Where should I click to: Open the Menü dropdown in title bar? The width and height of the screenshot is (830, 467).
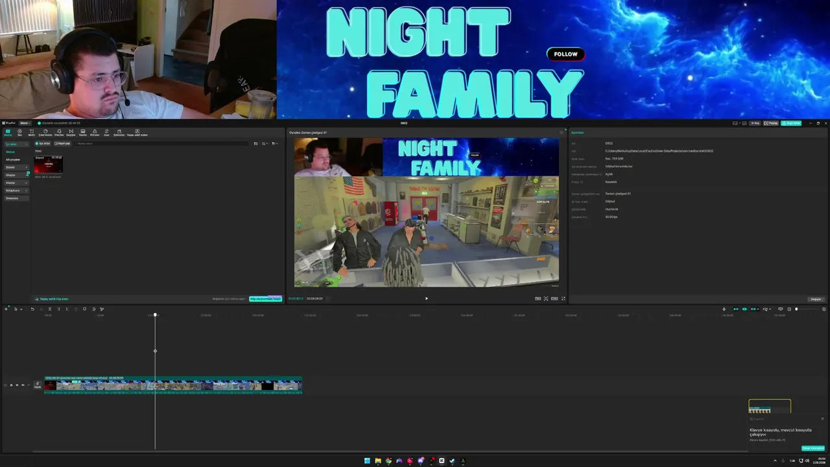tap(25, 123)
